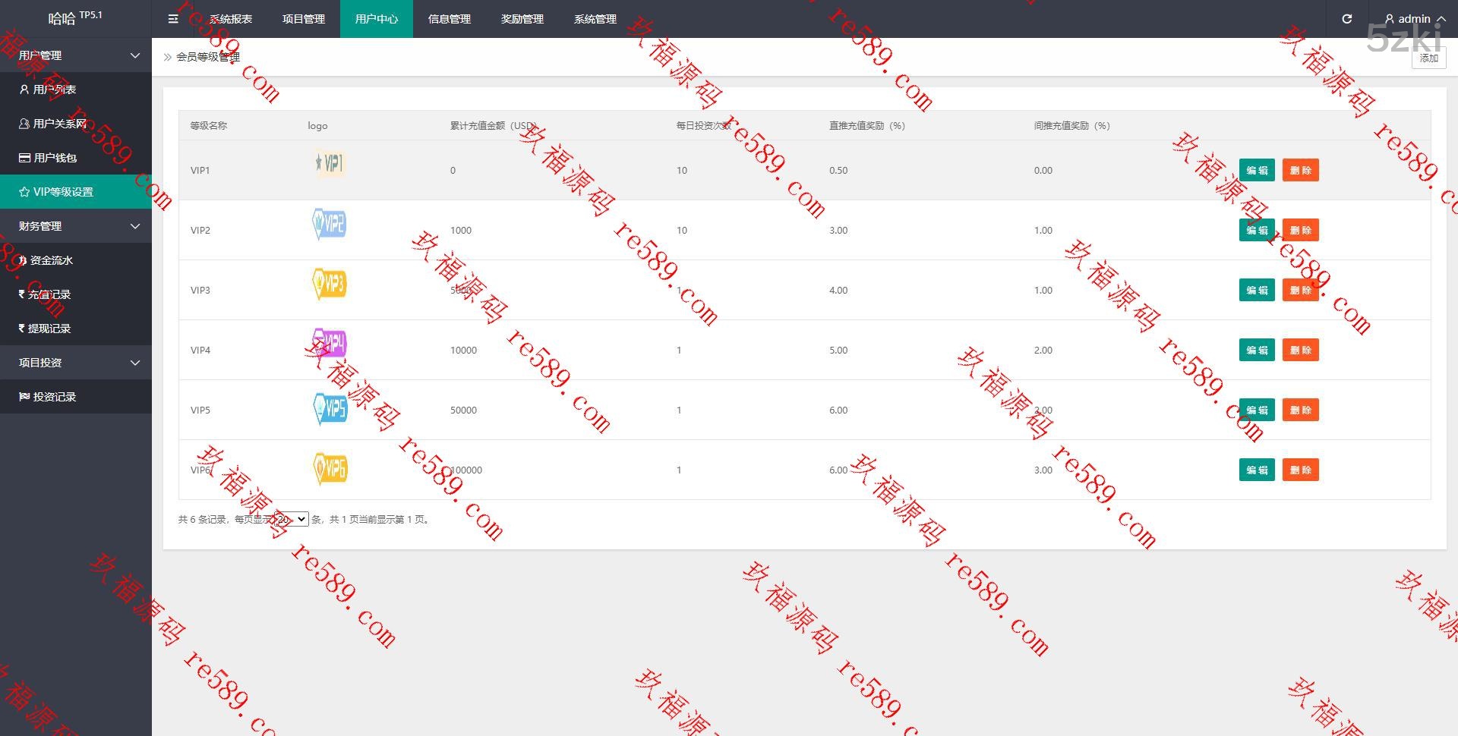
Task: Open 用户关系网 in the sidebar
Action: tap(76, 124)
